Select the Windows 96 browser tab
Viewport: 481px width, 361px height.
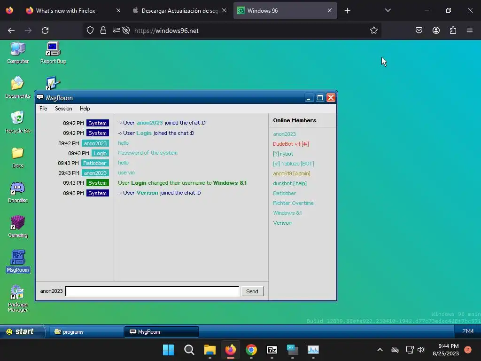[x=285, y=11]
